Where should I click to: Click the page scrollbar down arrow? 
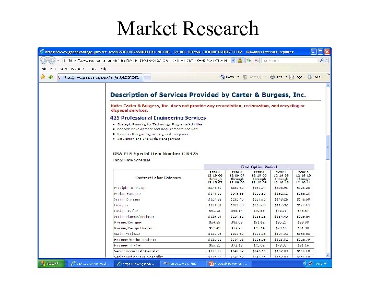pos(328,255)
